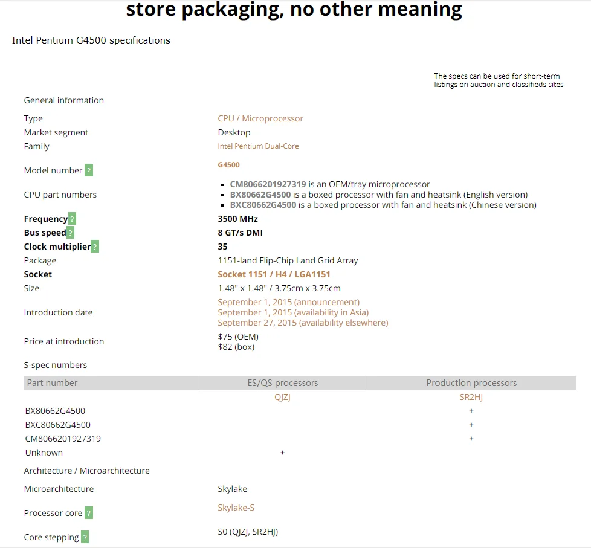The width and height of the screenshot is (591, 548).
Task: Click the plus mark in the Unknown row
Action: click(x=282, y=453)
